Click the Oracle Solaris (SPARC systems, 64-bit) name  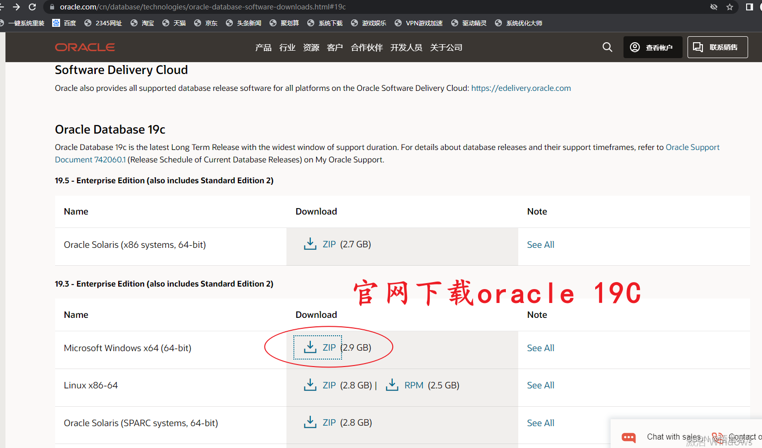pos(141,423)
